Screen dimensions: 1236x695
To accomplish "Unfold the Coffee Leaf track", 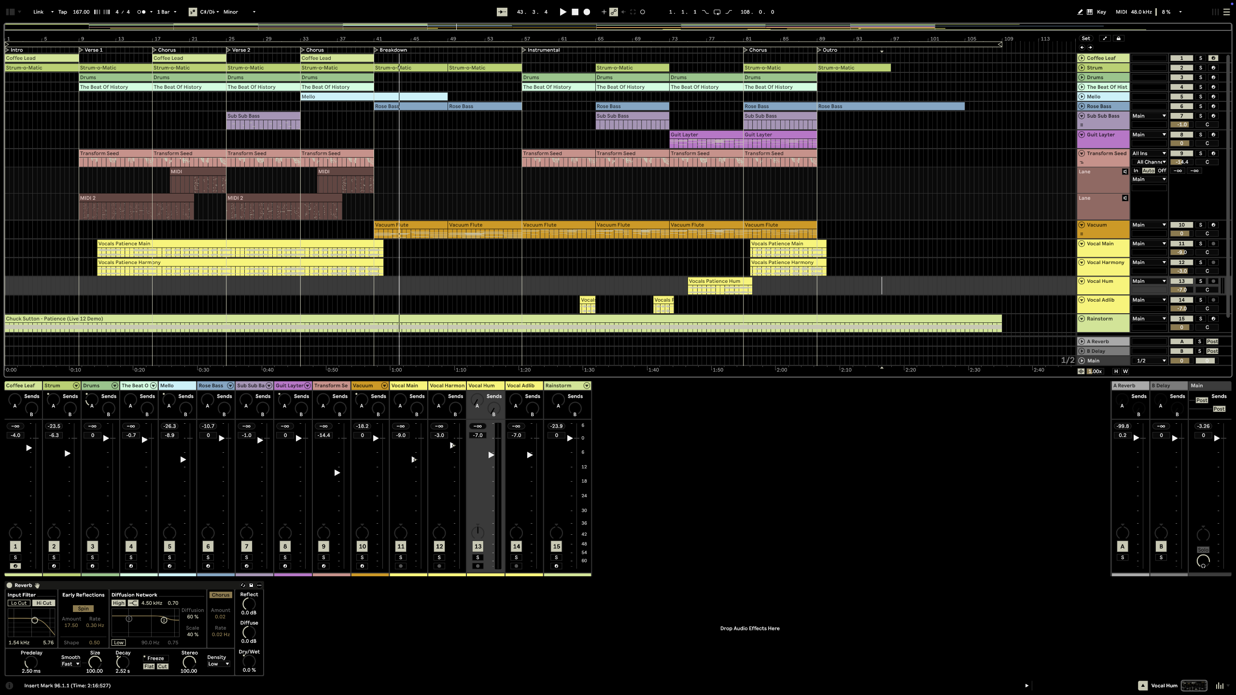I will pos(1082,58).
